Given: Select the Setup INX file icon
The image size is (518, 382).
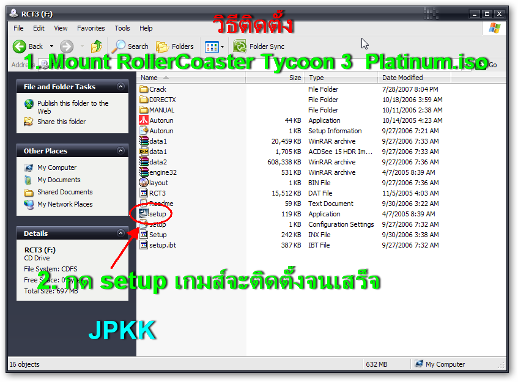Looking at the screenshot, I should pyautogui.click(x=143, y=235).
